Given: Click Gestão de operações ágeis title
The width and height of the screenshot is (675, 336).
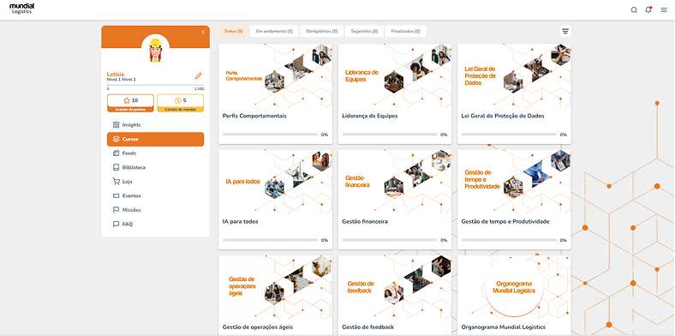Looking at the screenshot, I should (258, 327).
